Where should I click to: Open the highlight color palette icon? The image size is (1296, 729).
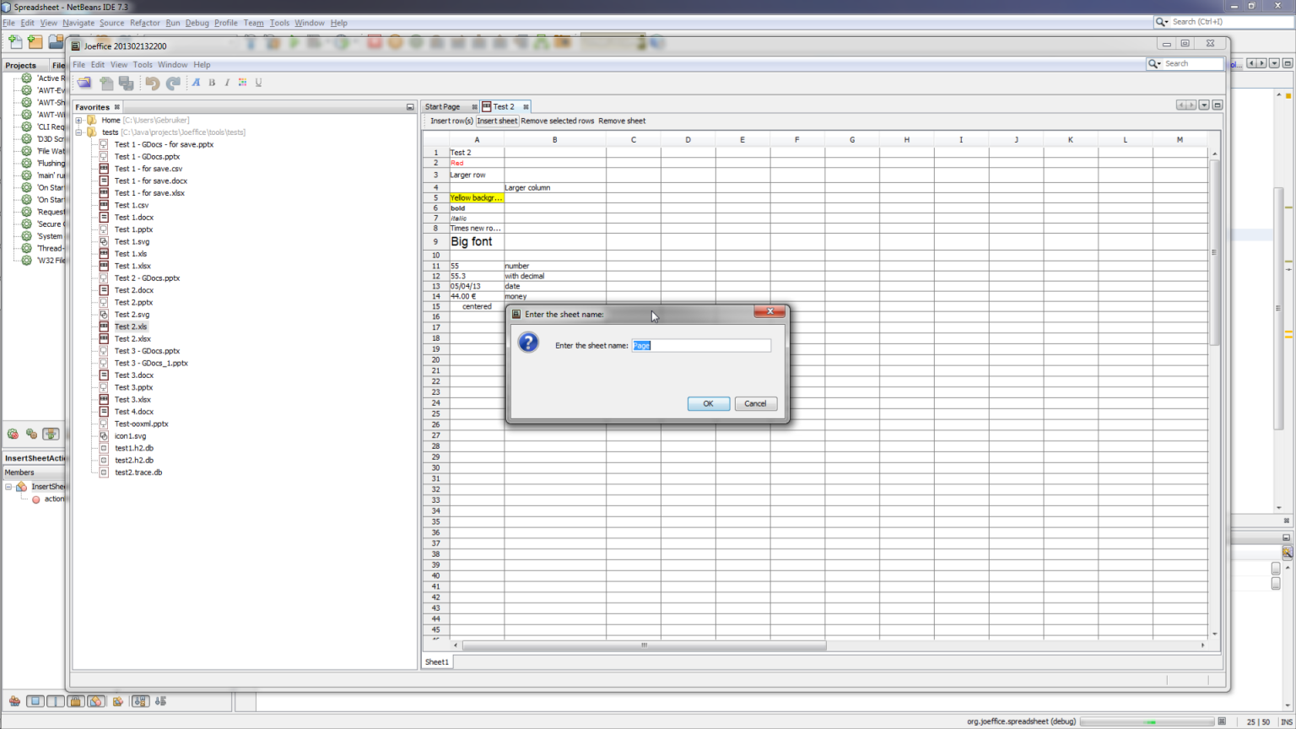[x=242, y=83]
